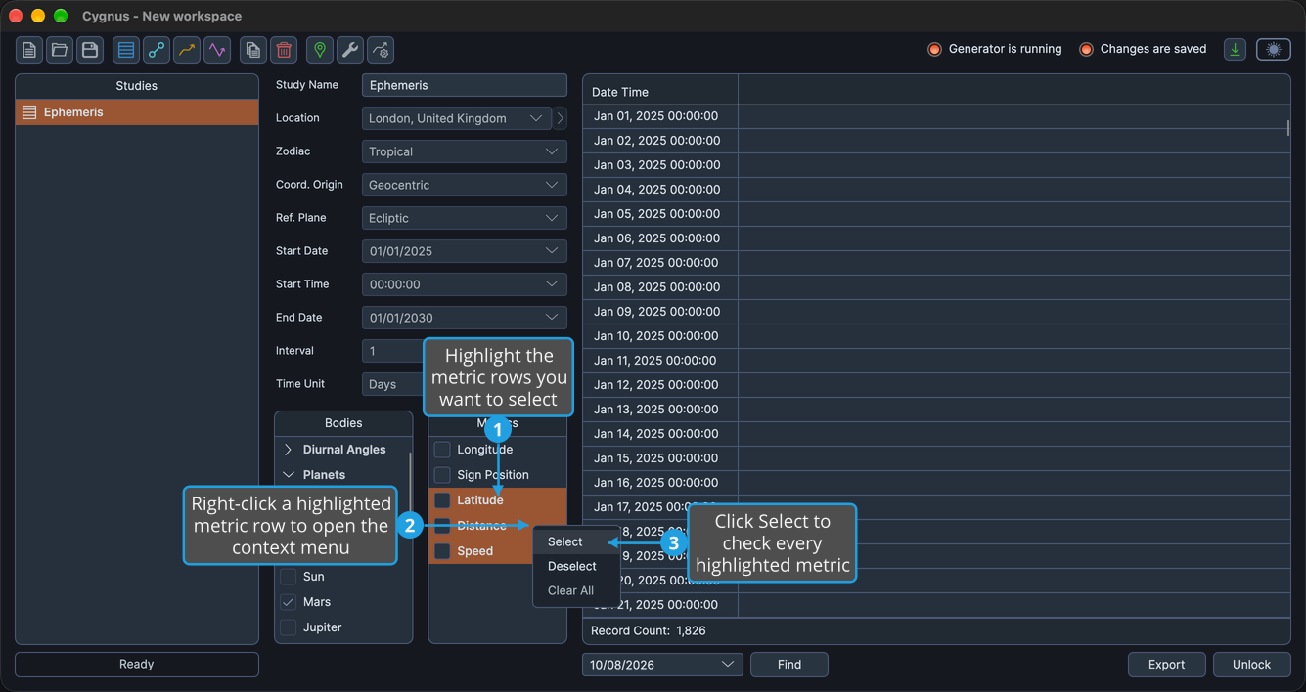Expand the Diurnal Angles group
1306x692 pixels.
289,450
